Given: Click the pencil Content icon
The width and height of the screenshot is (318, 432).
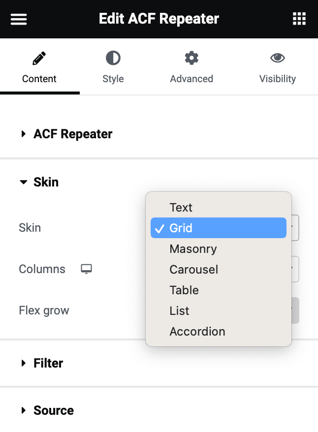Looking at the screenshot, I should coord(39,58).
